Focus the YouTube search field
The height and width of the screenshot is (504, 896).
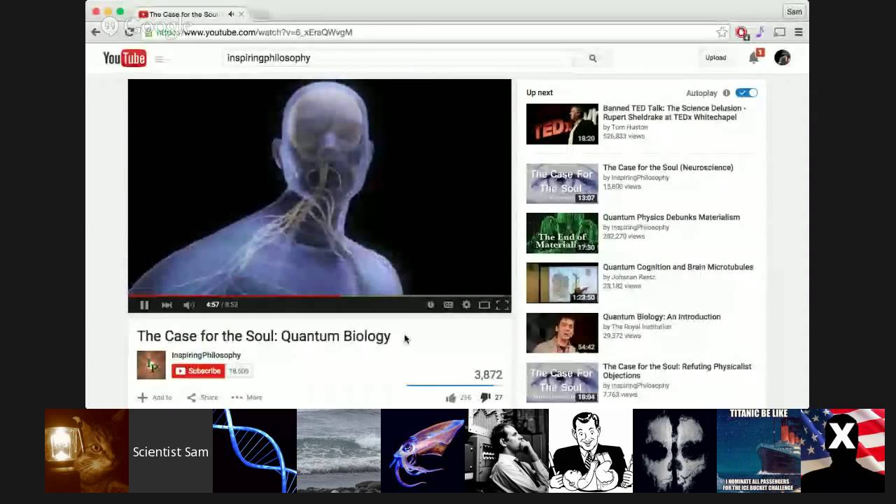click(x=399, y=58)
